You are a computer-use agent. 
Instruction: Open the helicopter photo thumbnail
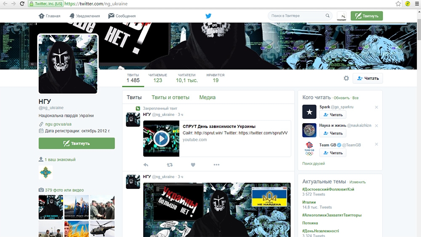(102, 229)
